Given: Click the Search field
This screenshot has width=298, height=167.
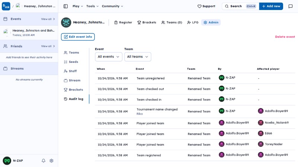Looking at the screenshot, I should click(x=240, y=6).
